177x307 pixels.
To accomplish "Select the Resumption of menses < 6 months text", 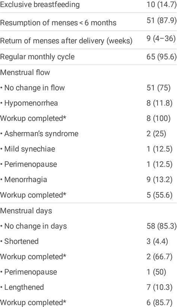I will point(58,23).
